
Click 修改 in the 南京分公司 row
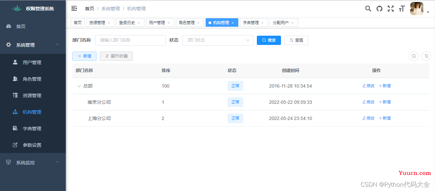pos(369,102)
